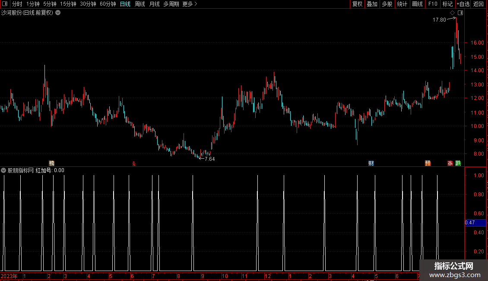Open the 复权 adjustment menu
Screen dimensions: 488x281
tap(357, 4)
